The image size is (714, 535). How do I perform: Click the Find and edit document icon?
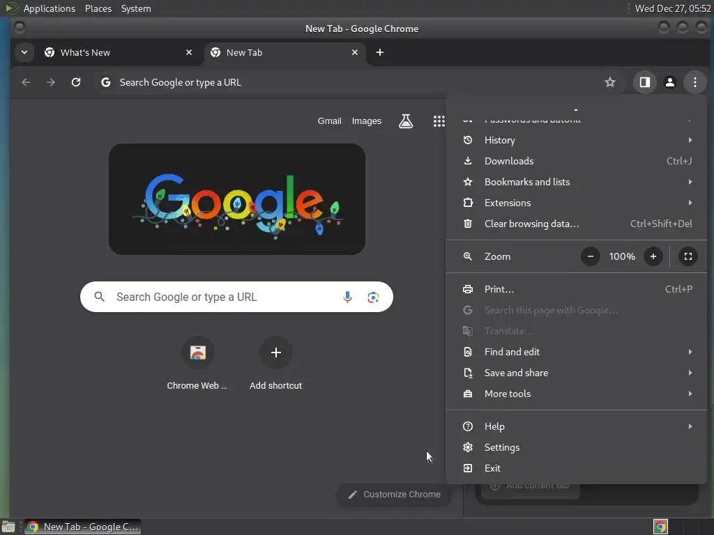(x=468, y=352)
